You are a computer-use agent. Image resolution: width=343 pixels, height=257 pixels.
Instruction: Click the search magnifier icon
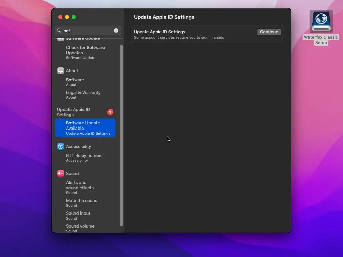(59, 31)
